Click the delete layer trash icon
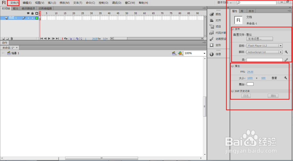This screenshot has height=161, width=293. click(11, 39)
